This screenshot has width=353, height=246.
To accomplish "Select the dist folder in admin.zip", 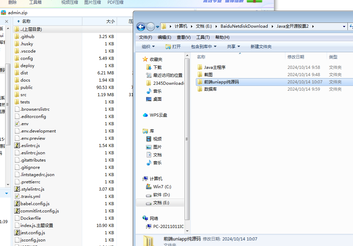I will coord(24,73).
